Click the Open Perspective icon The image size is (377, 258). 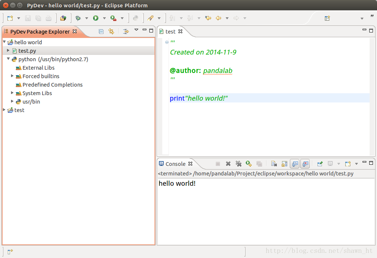(x=327, y=18)
